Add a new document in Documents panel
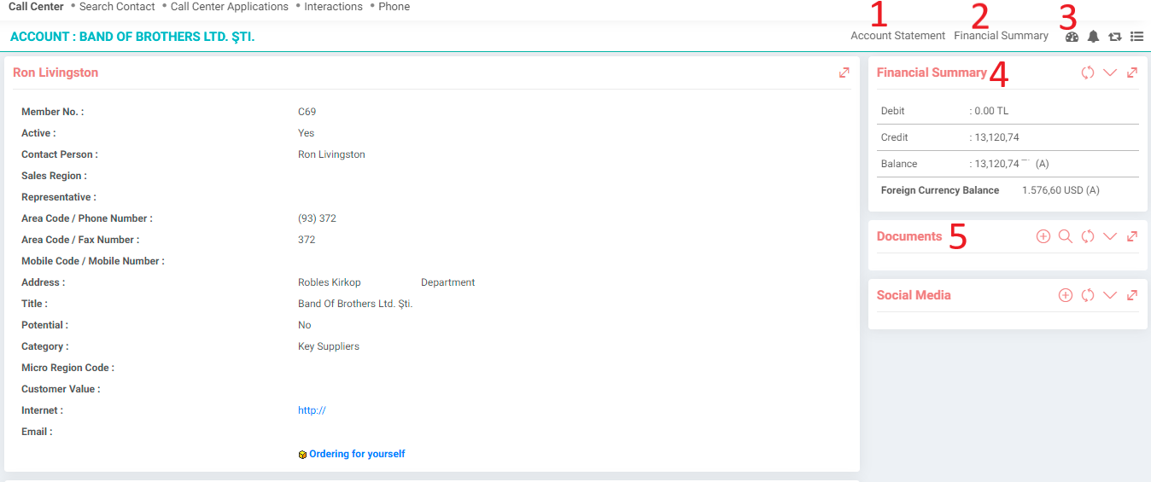 pos(1043,236)
